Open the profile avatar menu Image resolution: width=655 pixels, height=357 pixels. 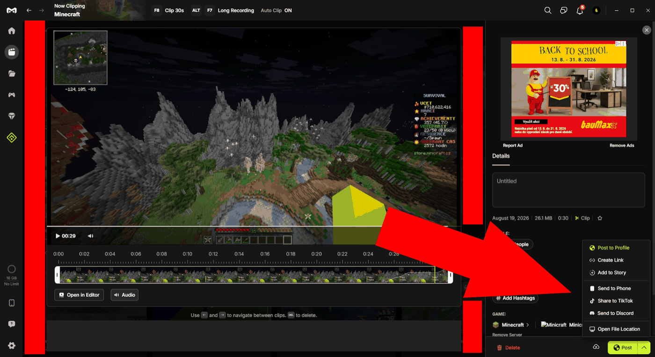tap(596, 10)
